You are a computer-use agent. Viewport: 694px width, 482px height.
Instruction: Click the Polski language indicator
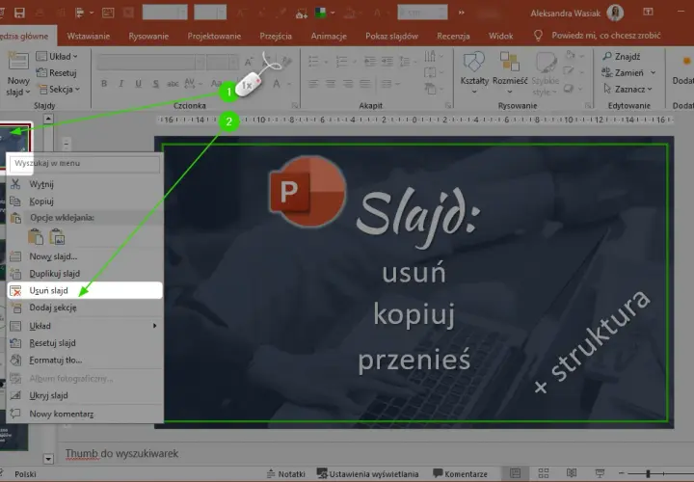[x=25, y=474]
